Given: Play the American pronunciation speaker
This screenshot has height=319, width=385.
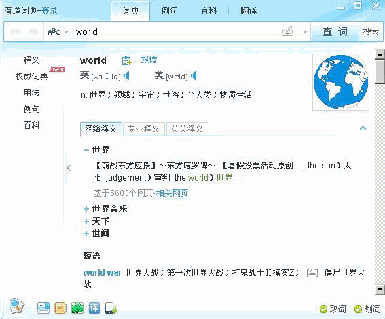Looking at the screenshot, I should [194, 76].
